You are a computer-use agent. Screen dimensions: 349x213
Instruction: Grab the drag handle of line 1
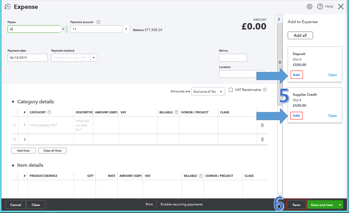(x=14, y=125)
